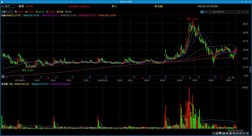
Task: Click the volume MA(66) 2115.47 label
Action: tap(40, 84)
